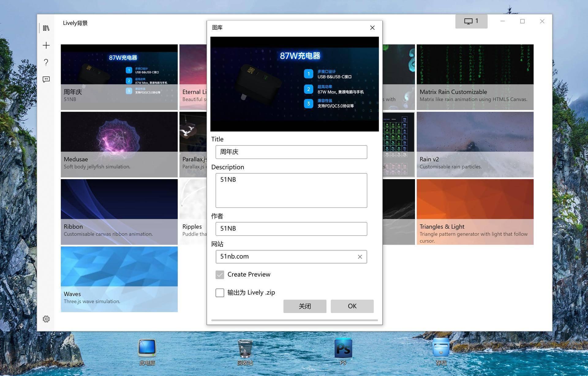Click the 回收站 desktop icon
Screen dimensions: 588x376
(245, 352)
